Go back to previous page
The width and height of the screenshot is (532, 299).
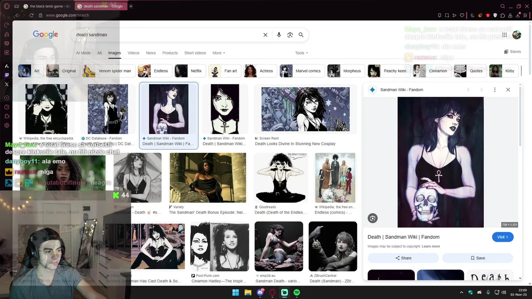click(17, 15)
